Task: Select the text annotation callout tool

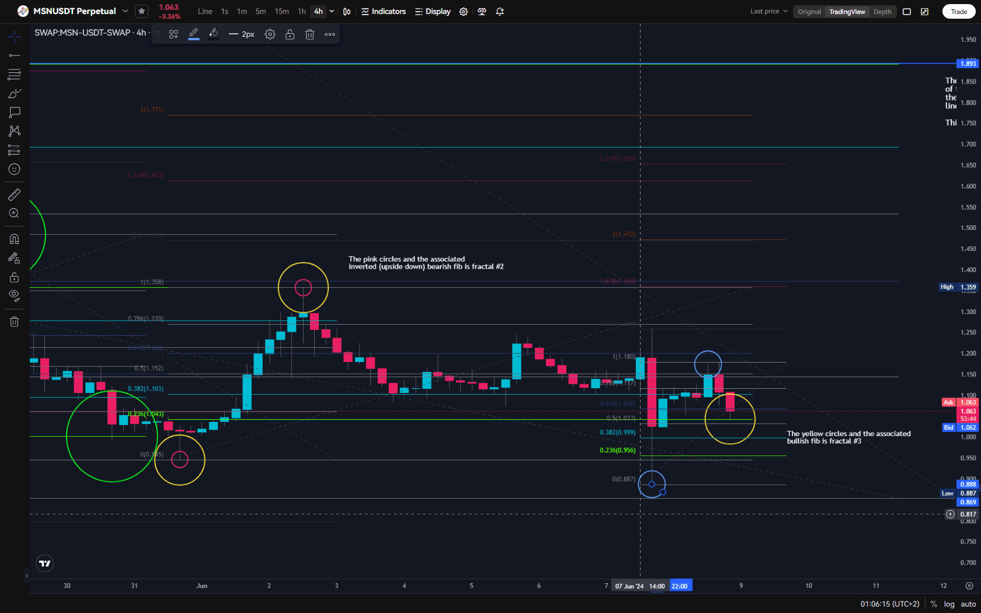Action: click(15, 112)
